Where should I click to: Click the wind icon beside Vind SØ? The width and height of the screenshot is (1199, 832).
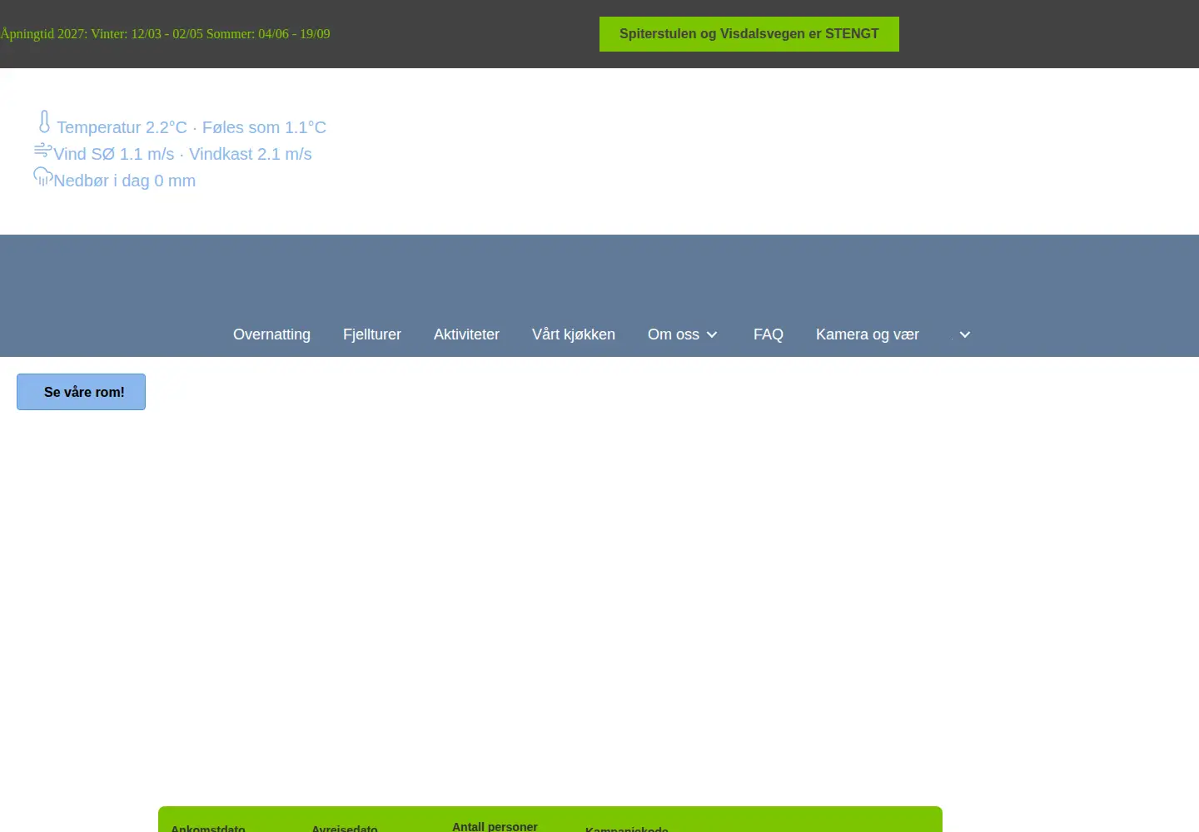click(x=42, y=150)
